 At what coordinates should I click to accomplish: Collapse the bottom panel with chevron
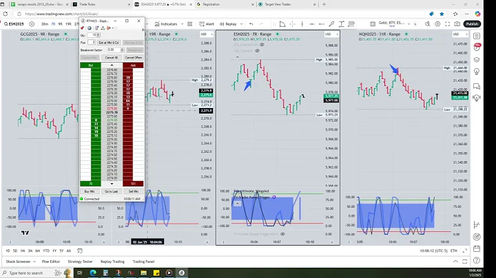[x=455, y=261]
